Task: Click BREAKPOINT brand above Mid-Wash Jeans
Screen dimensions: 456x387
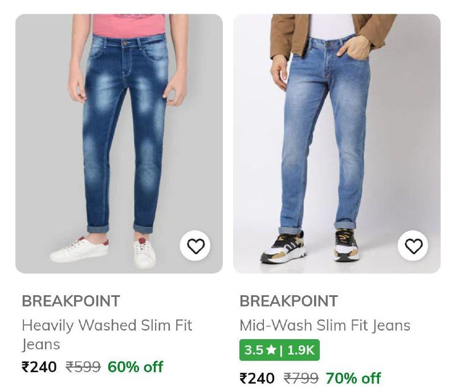Action: pyautogui.click(x=288, y=301)
